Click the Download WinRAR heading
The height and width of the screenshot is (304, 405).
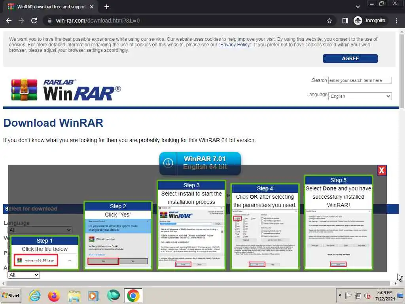[x=53, y=123]
